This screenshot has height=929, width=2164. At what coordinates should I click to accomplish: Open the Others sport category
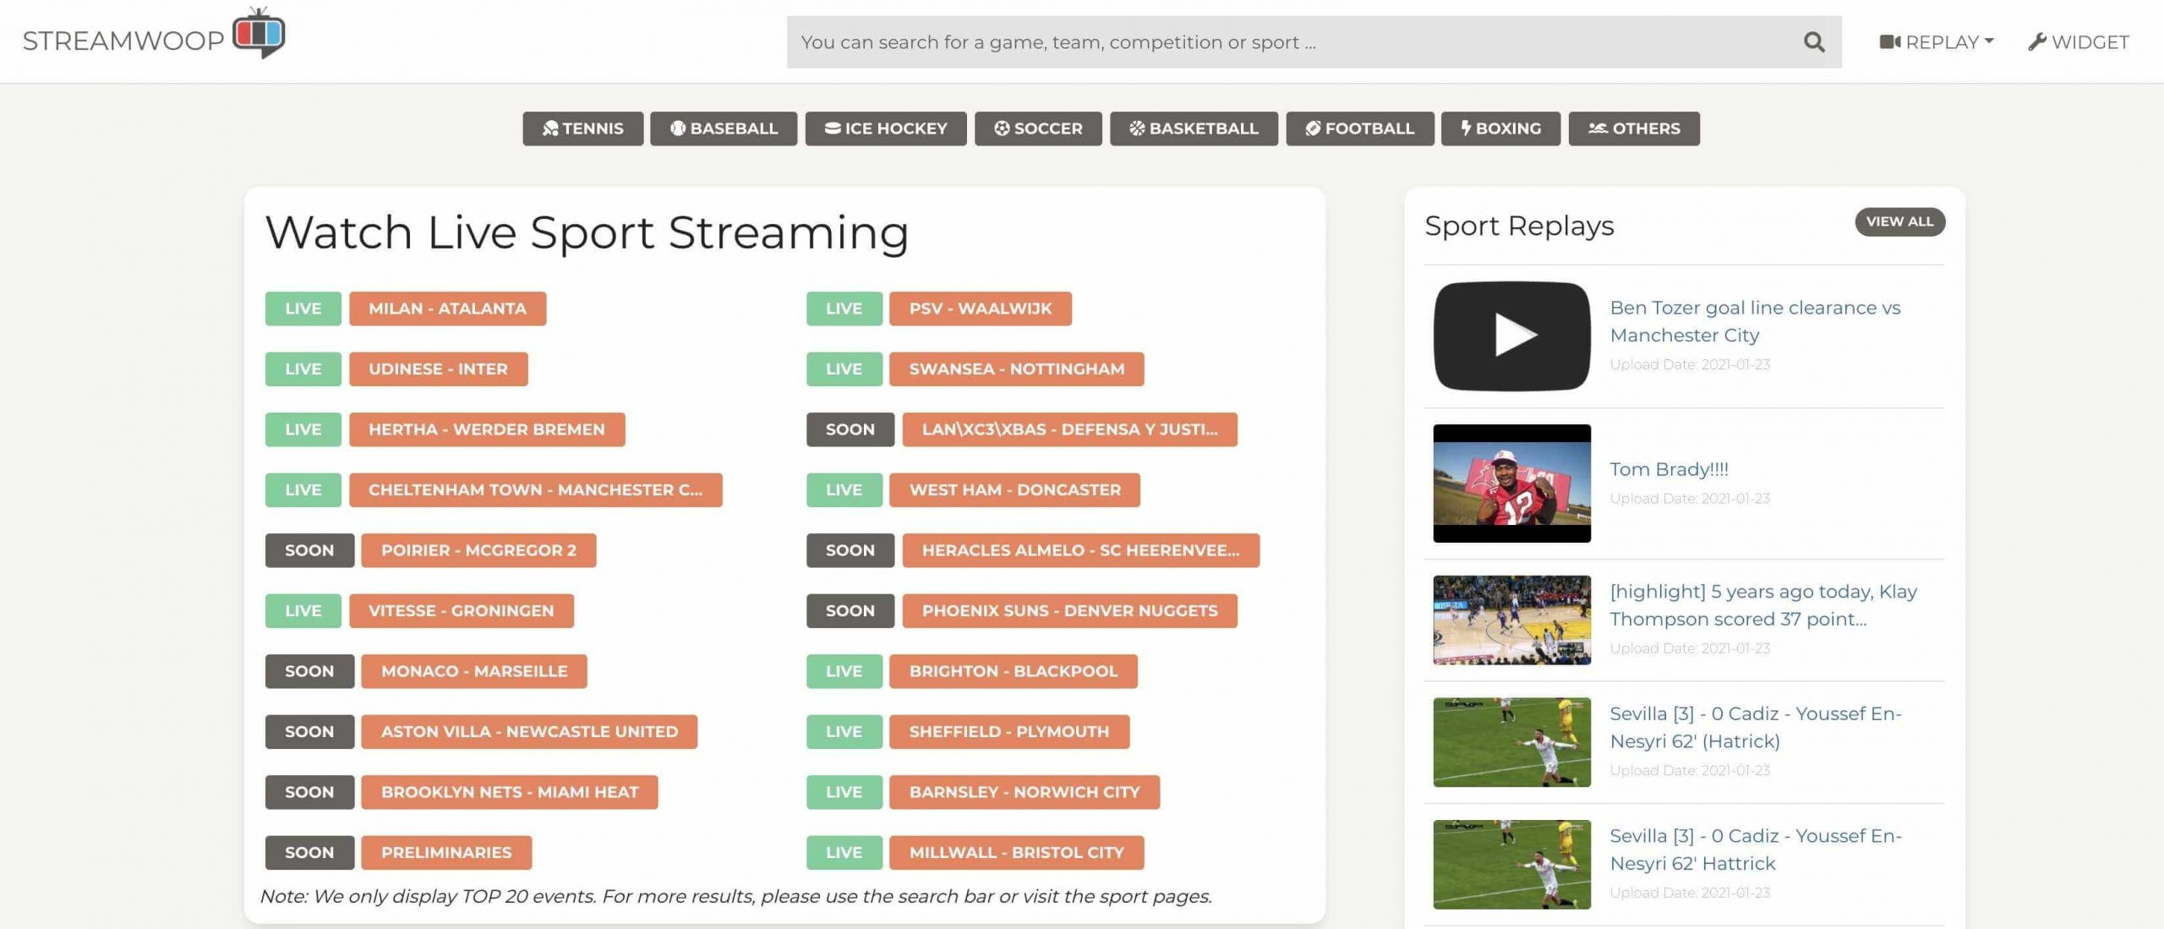tap(1633, 128)
